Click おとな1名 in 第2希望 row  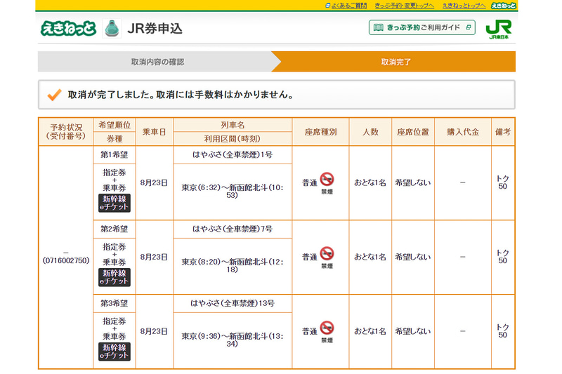370,257
